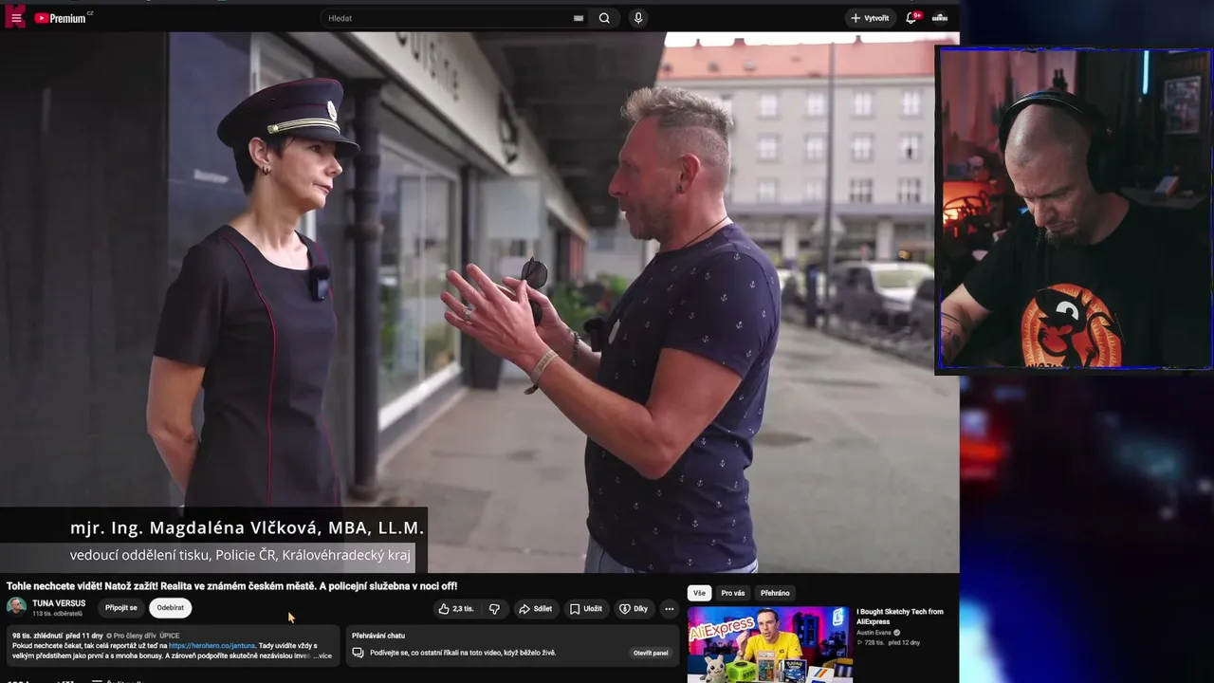
Task: Open the on-screen keyboard in search bar
Action: pos(579,18)
